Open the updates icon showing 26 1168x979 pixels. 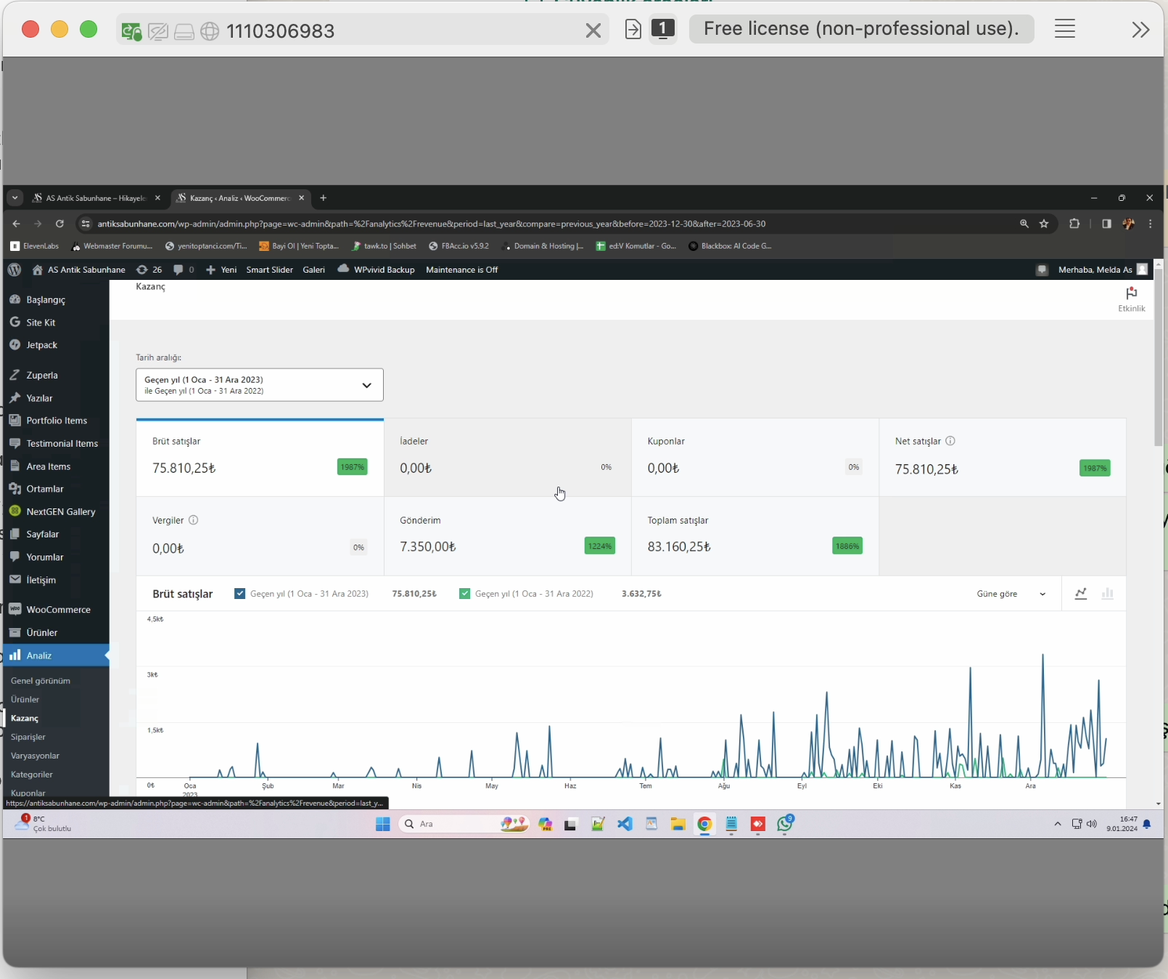[149, 270]
